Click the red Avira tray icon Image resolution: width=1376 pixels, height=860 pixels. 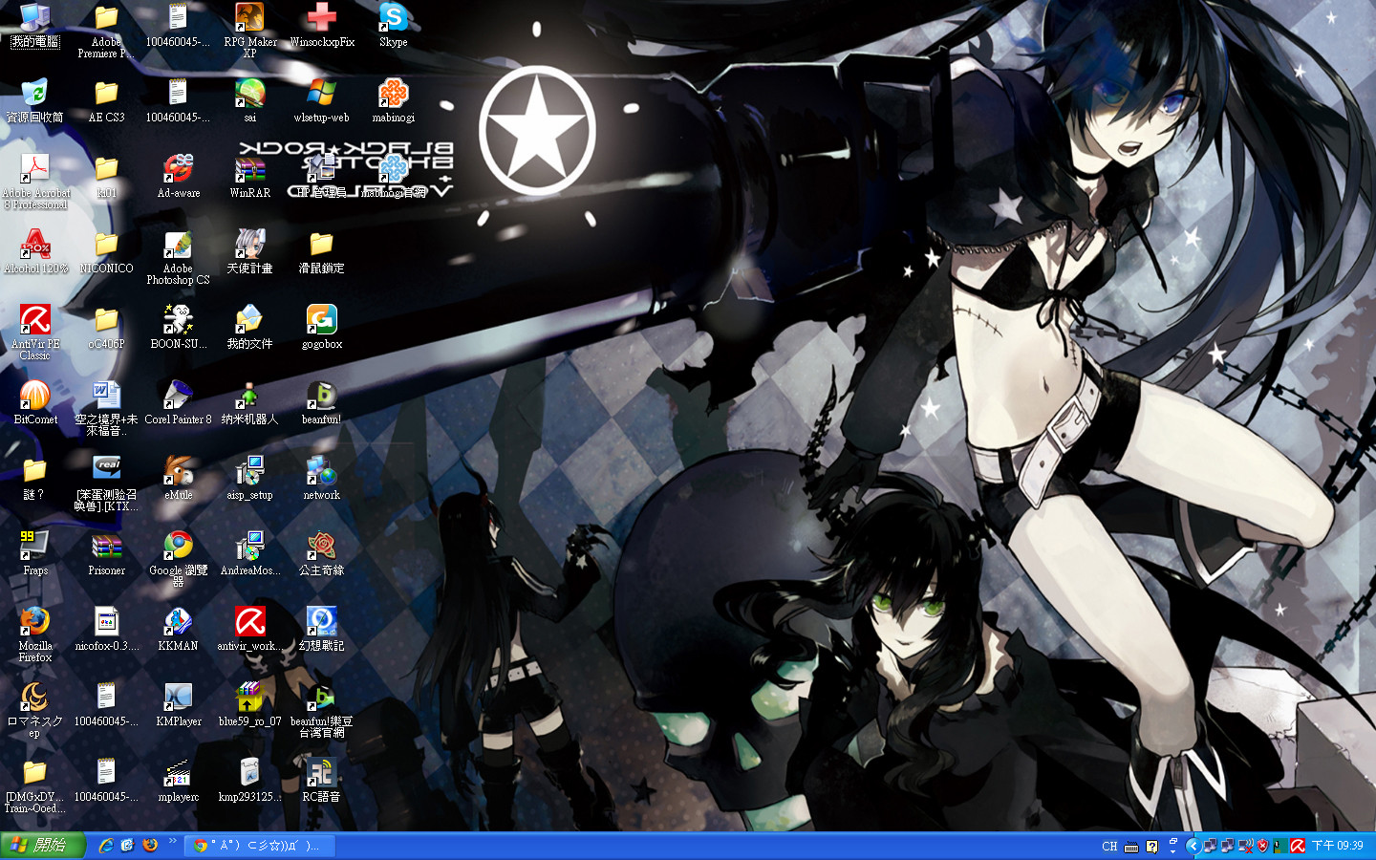click(1297, 846)
